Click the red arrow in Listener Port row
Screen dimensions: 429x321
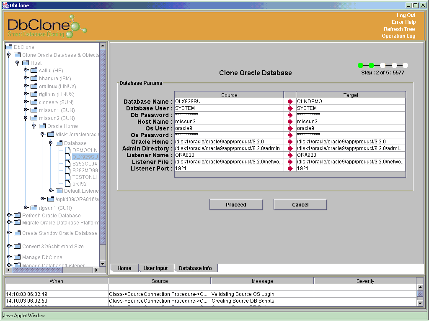(290, 168)
